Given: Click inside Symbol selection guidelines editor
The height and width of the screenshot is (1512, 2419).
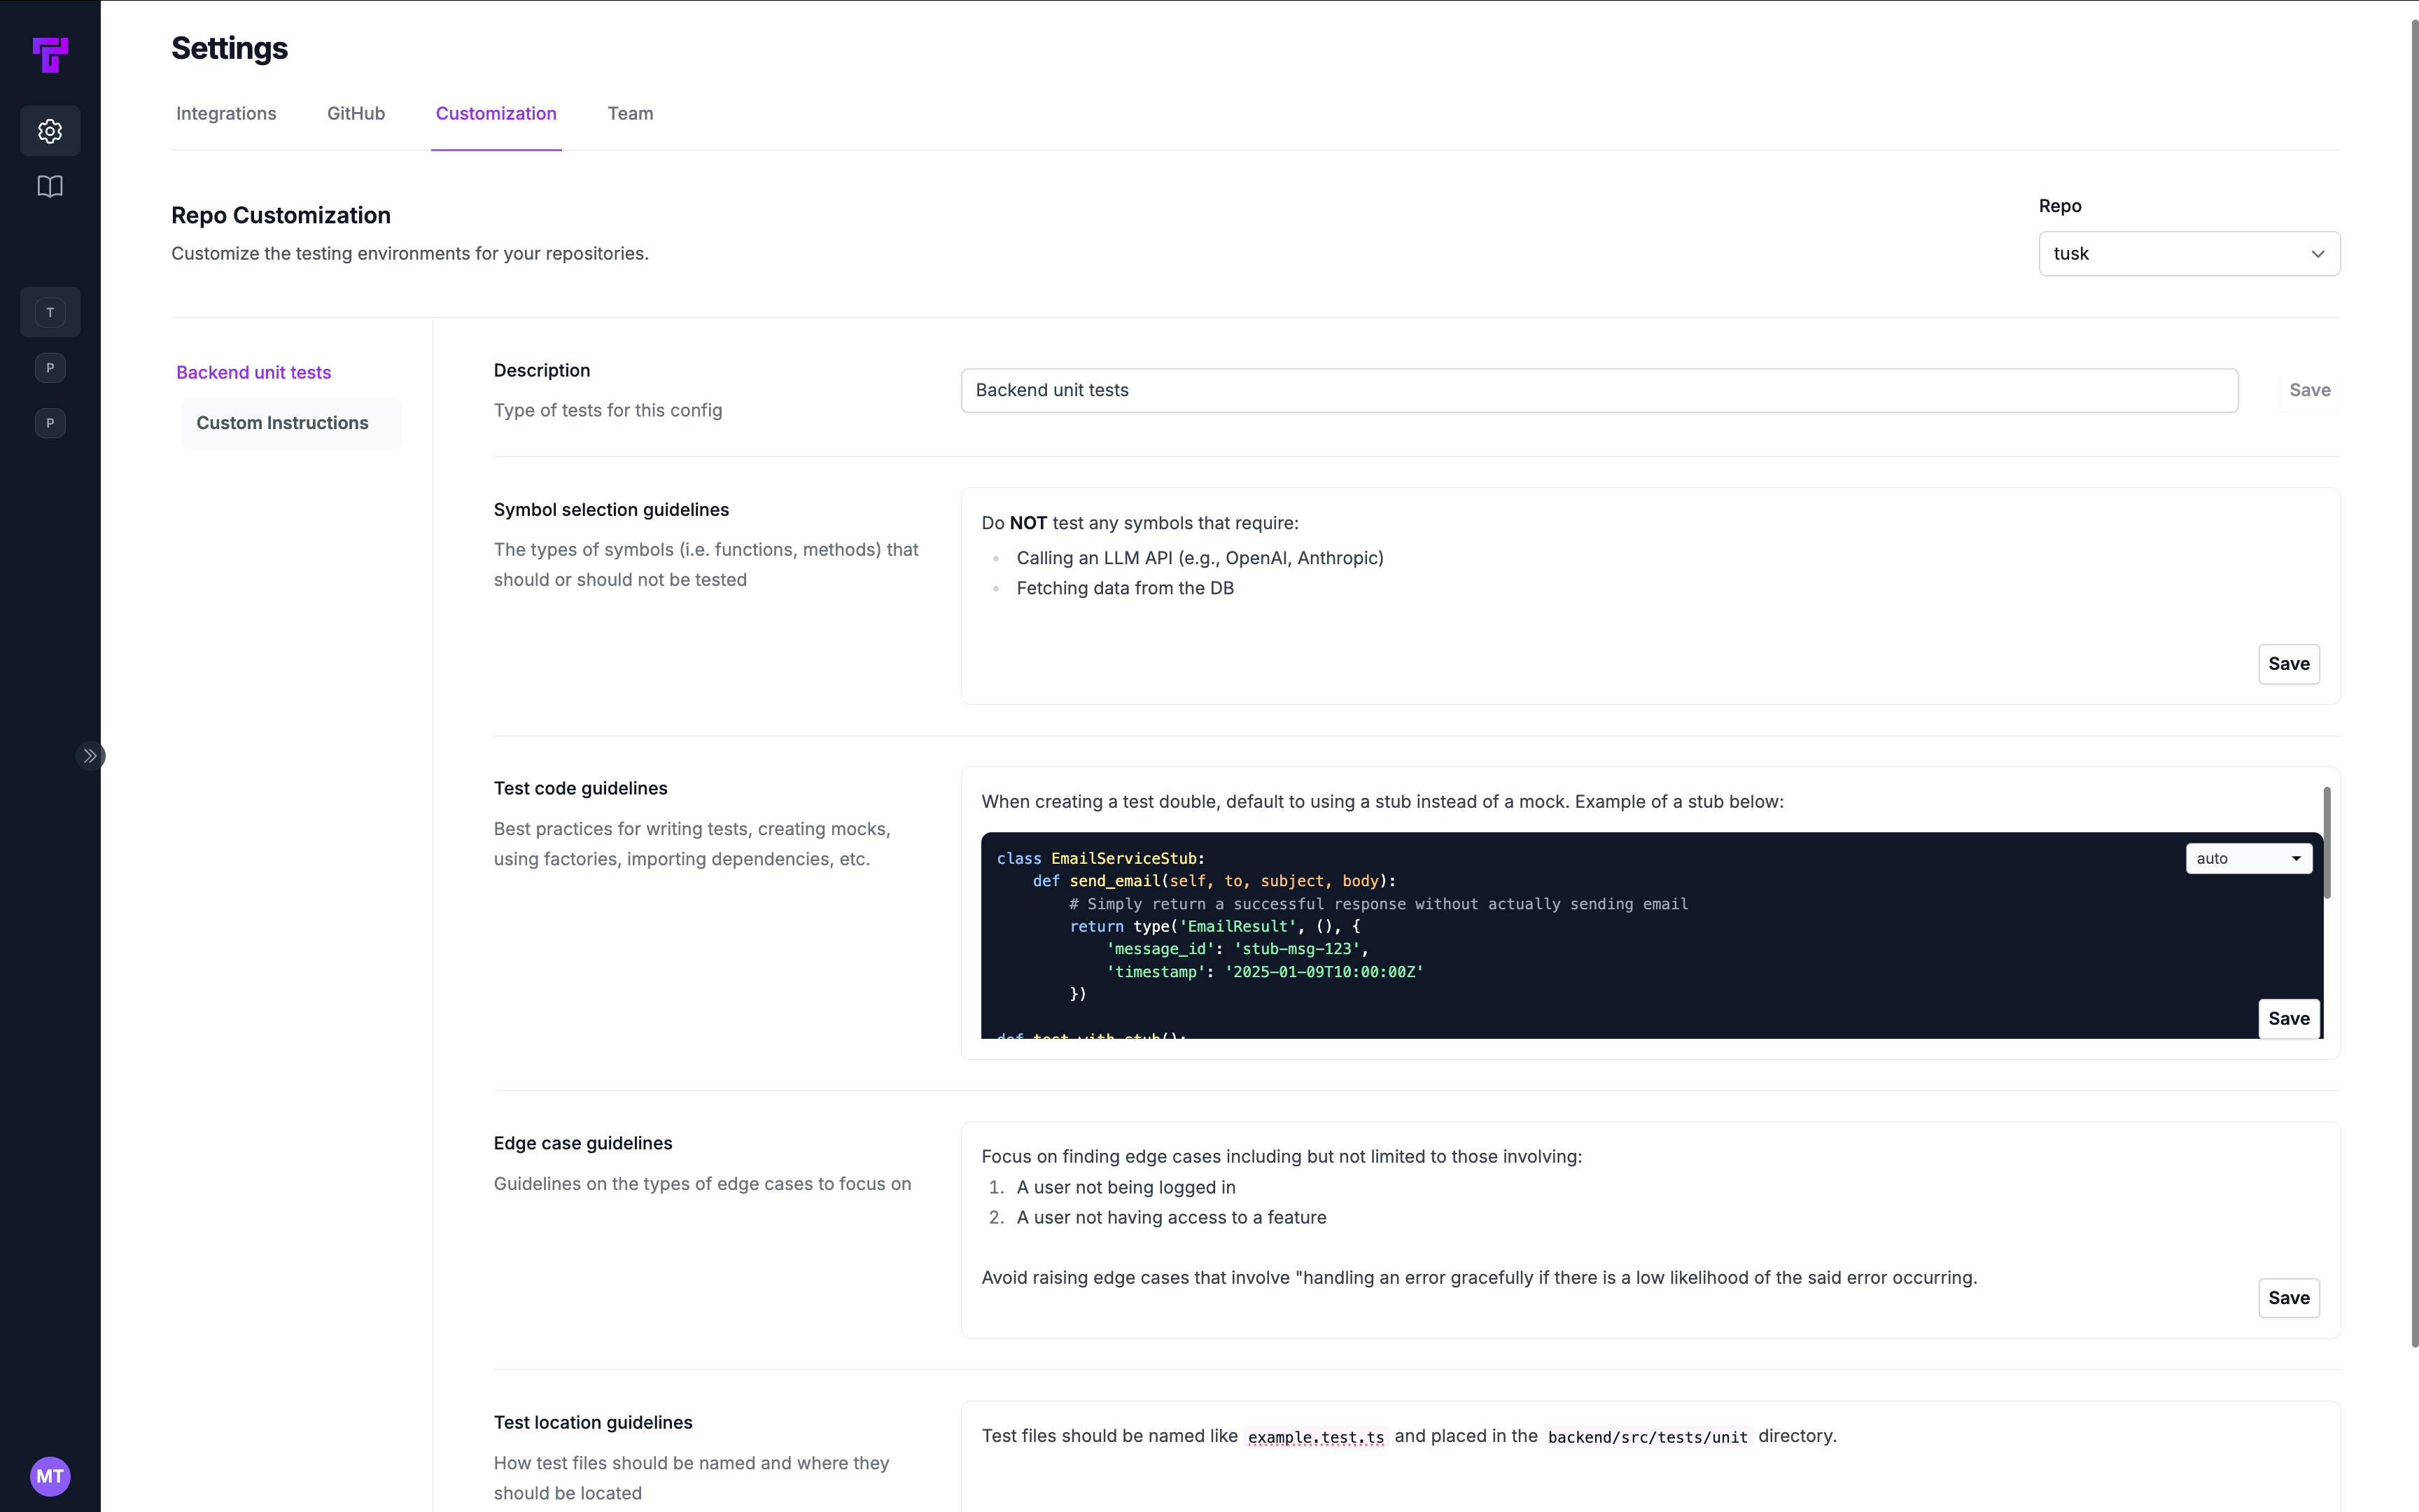Looking at the screenshot, I should click(1650, 596).
